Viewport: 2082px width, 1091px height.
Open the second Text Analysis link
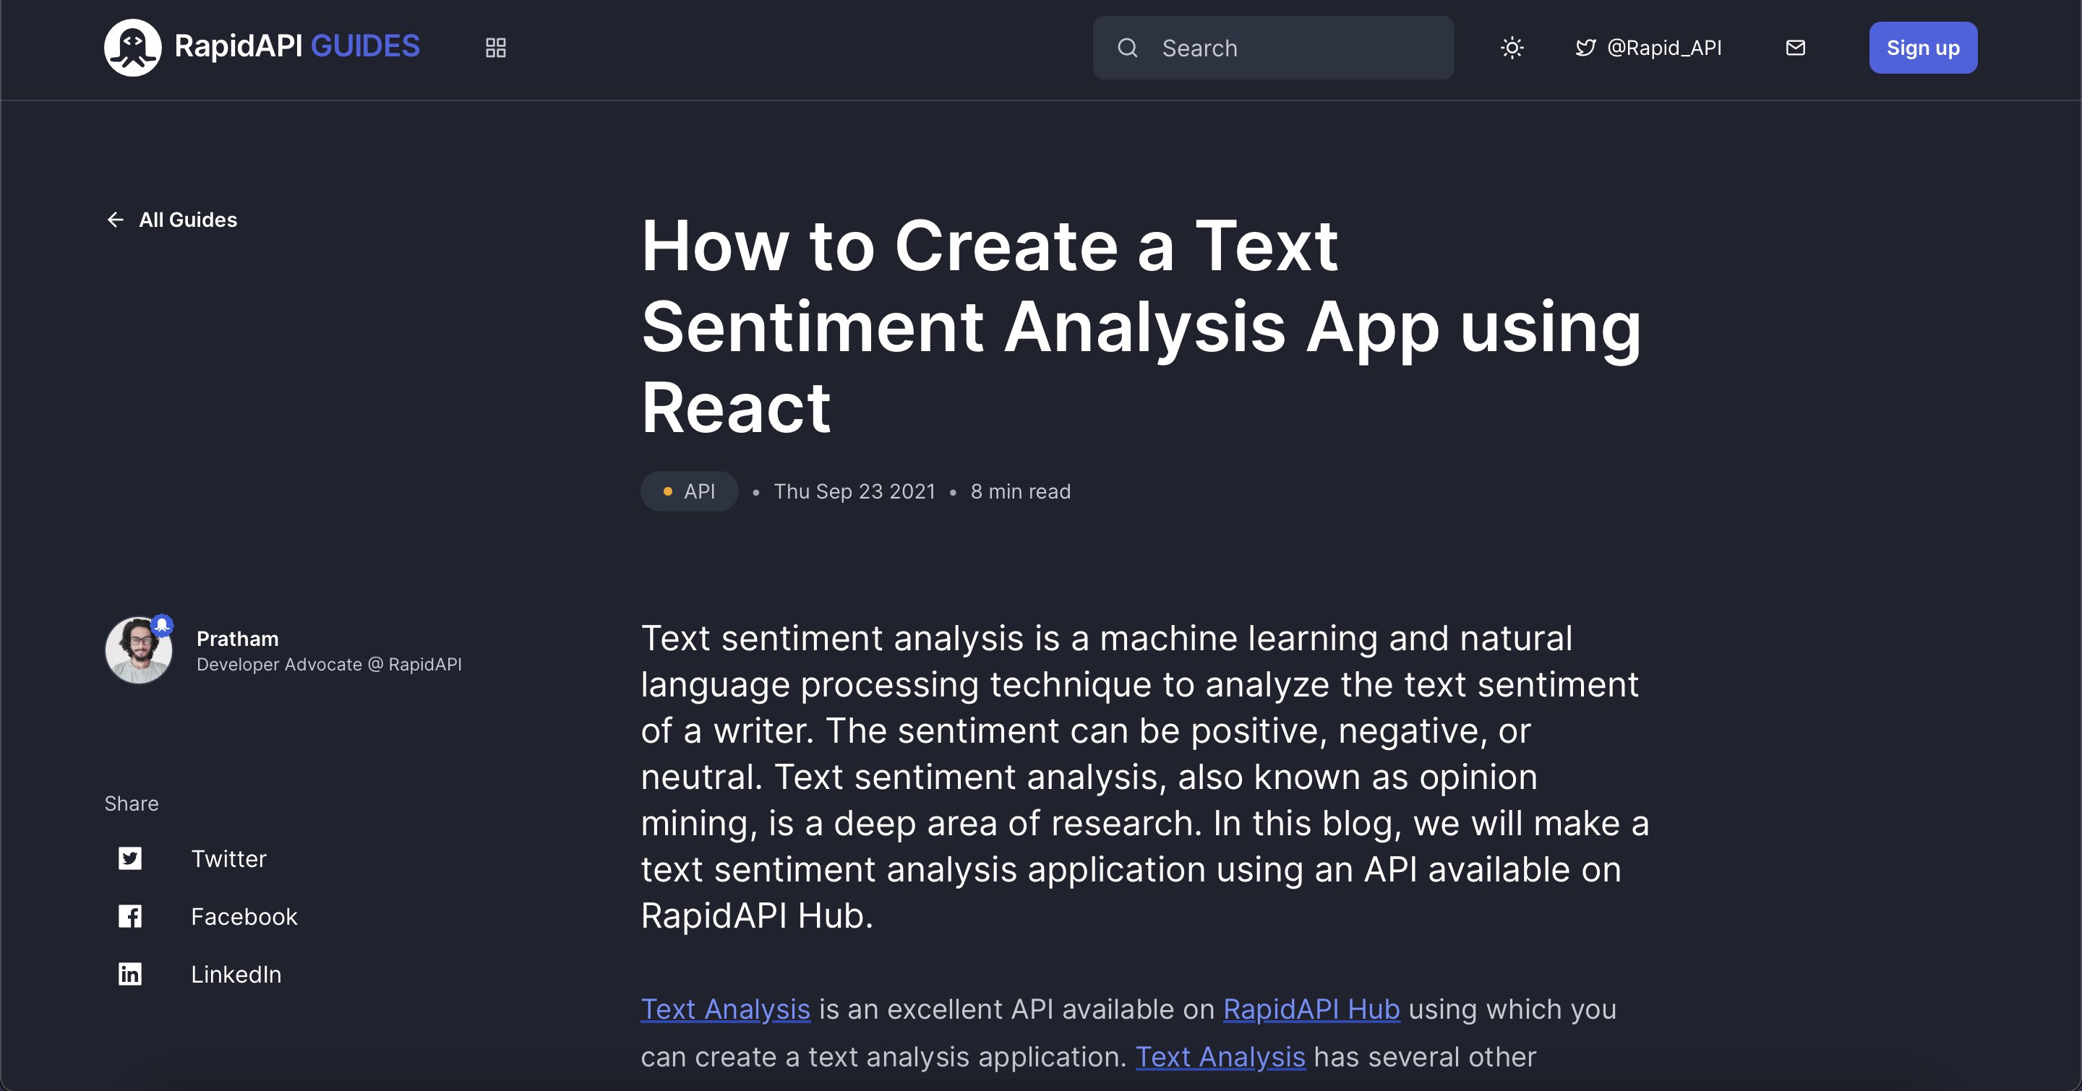click(x=1220, y=1057)
